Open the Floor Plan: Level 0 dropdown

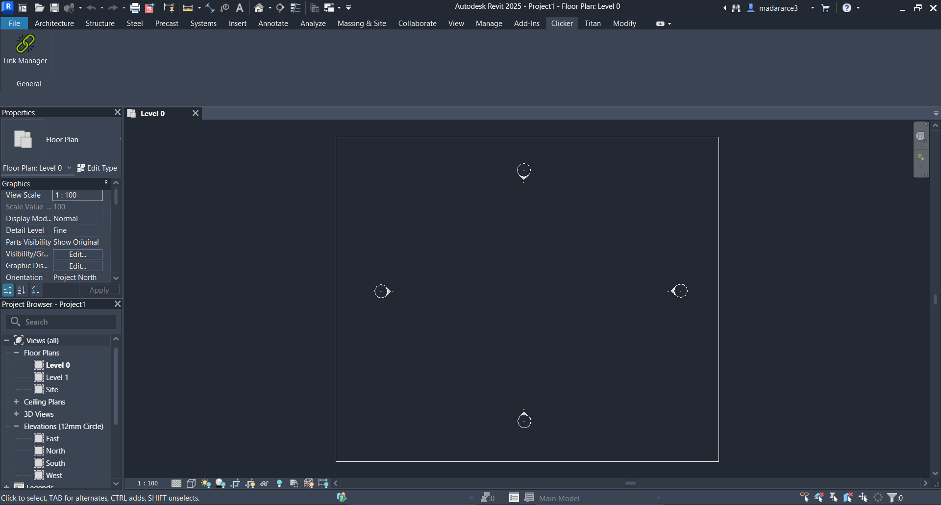pos(69,168)
